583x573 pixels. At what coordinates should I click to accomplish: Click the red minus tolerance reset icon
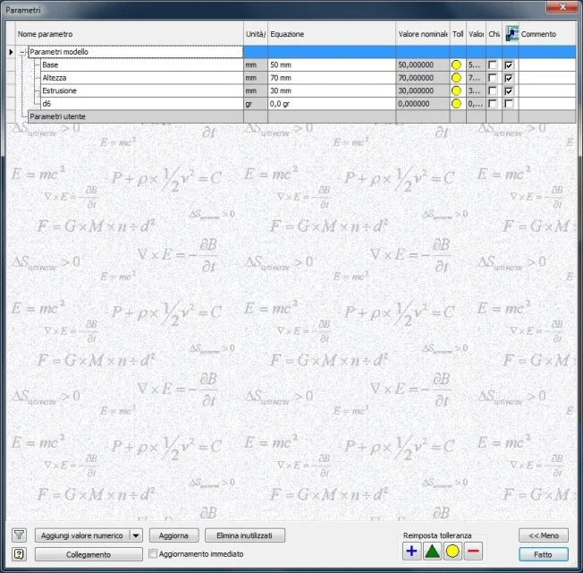pos(473,551)
